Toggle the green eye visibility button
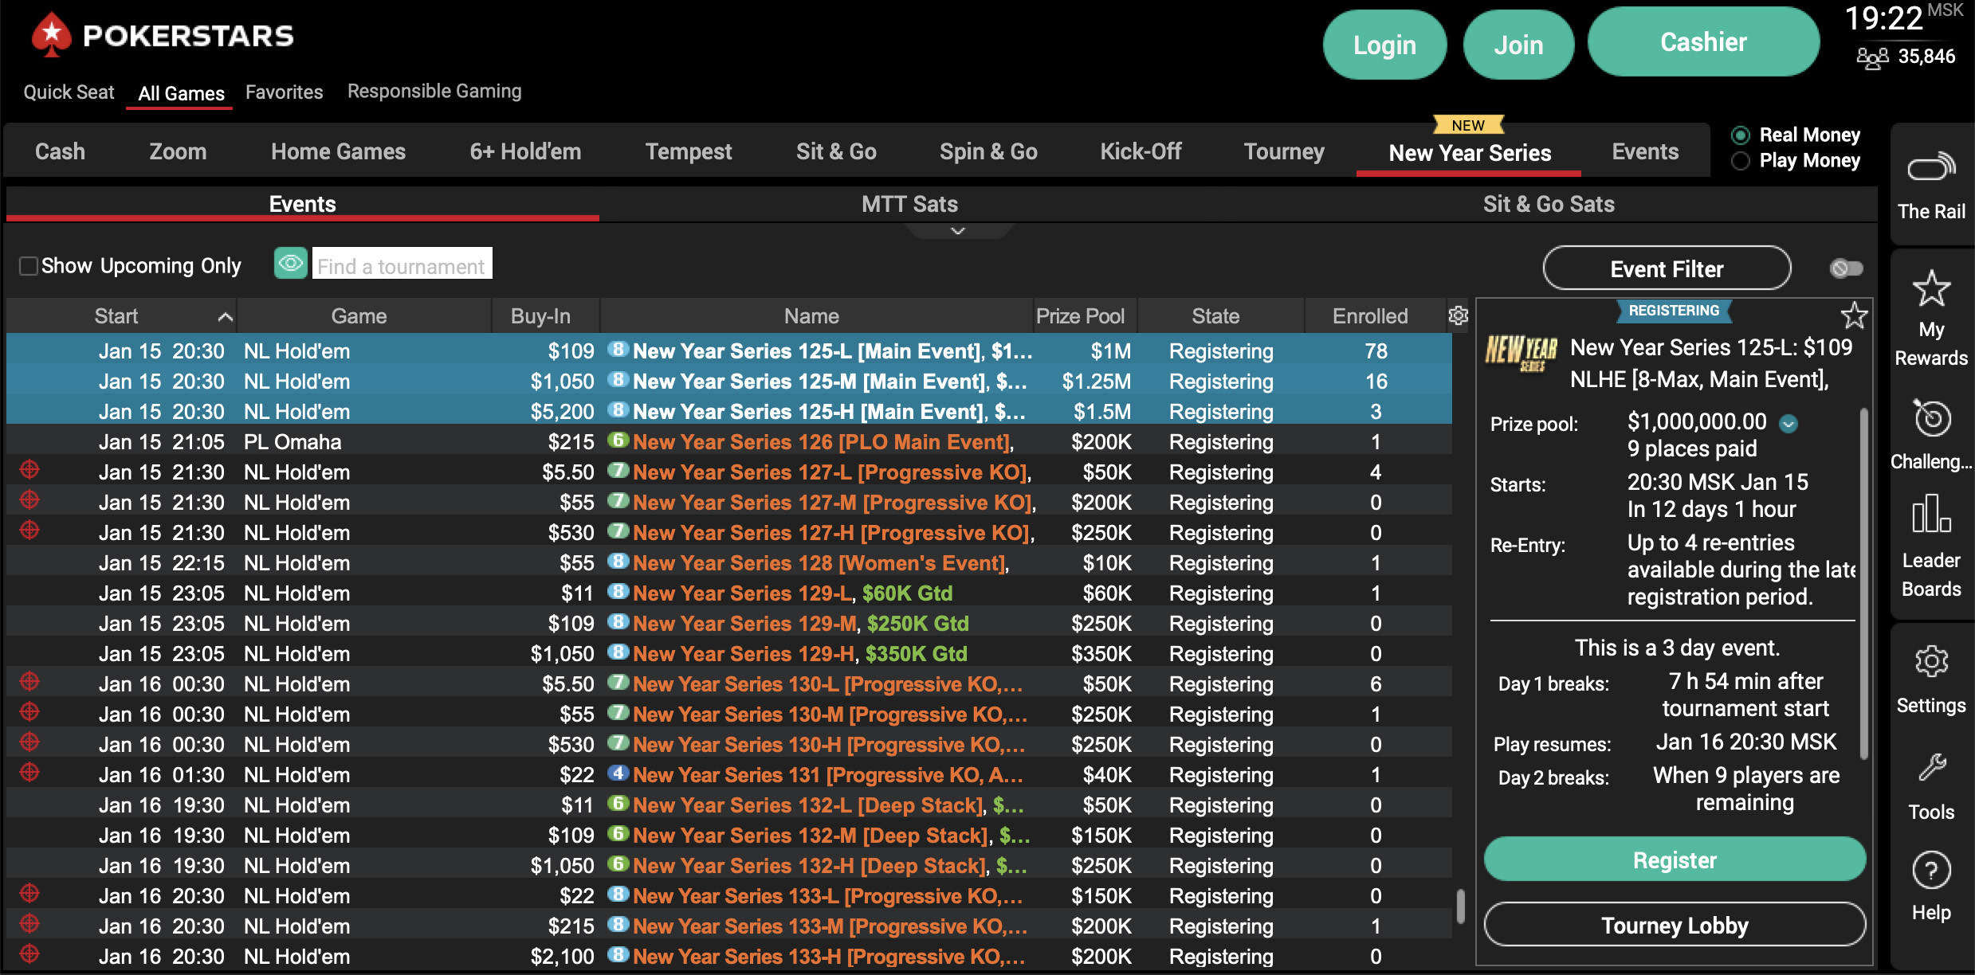Screen dimensions: 1975x975 (290, 264)
